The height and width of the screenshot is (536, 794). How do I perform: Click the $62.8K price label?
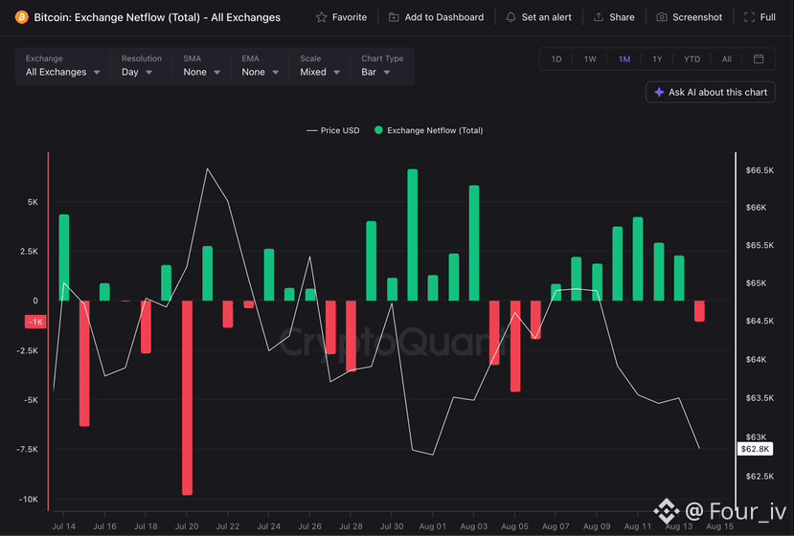[x=755, y=449]
